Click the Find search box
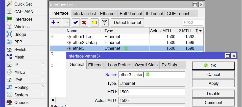The image size is (242, 107). (x=193, y=22)
